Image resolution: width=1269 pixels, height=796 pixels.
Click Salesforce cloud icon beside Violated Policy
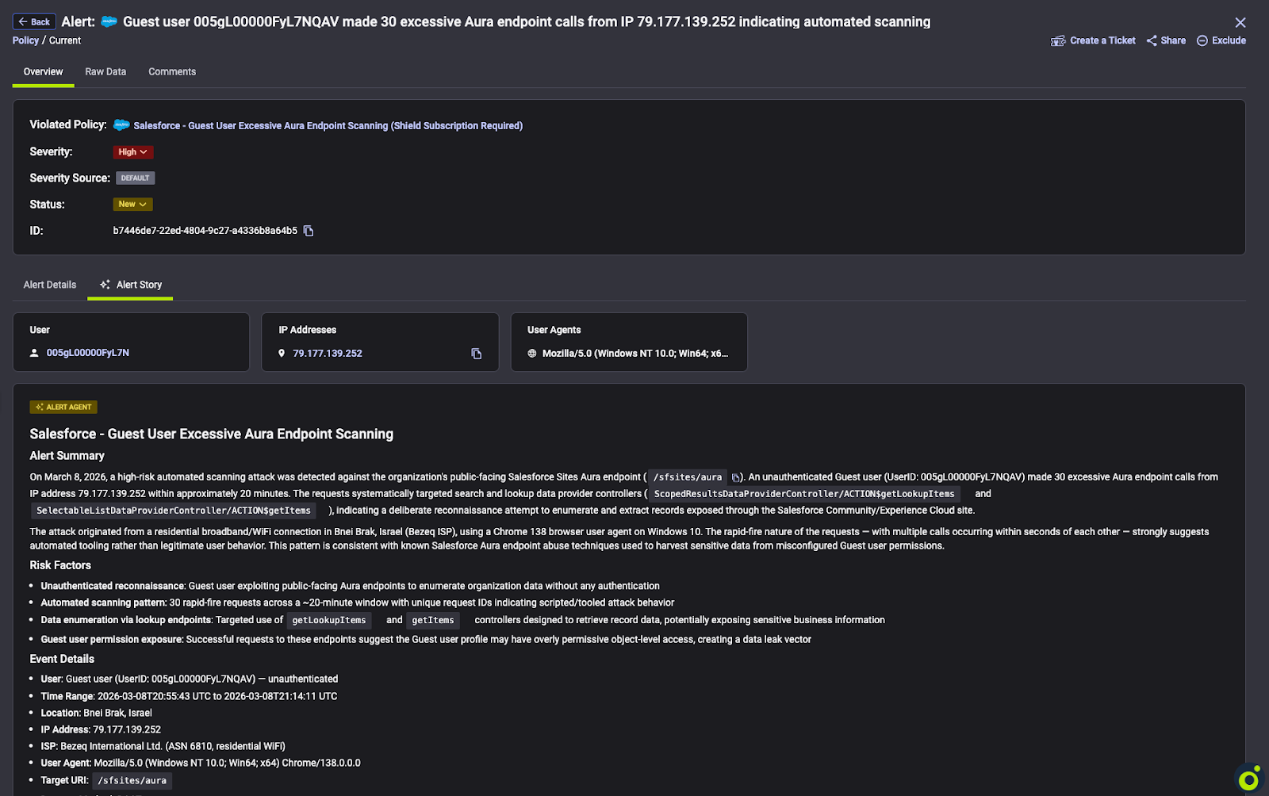tap(121, 124)
